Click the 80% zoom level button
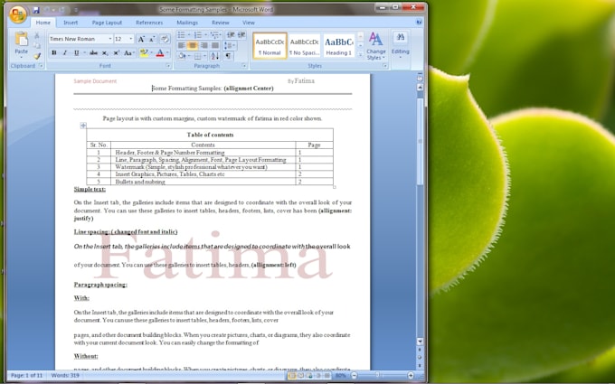Image resolution: width=615 pixels, height=384 pixels. click(340, 375)
